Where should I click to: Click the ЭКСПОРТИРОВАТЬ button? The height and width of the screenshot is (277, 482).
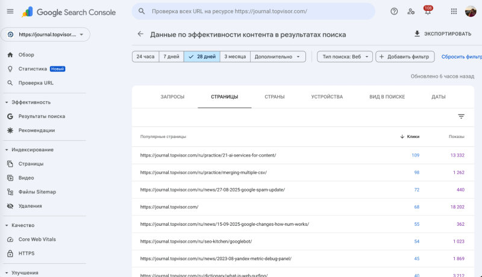[443, 34]
